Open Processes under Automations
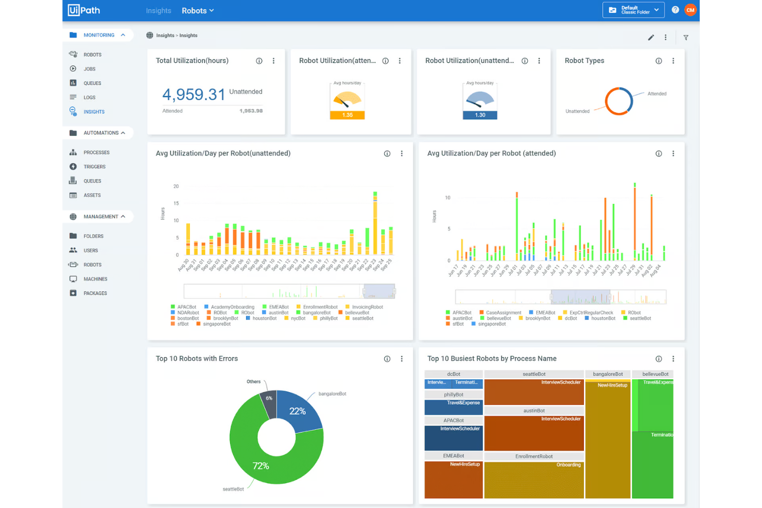This screenshot has width=762, height=508. [96, 152]
